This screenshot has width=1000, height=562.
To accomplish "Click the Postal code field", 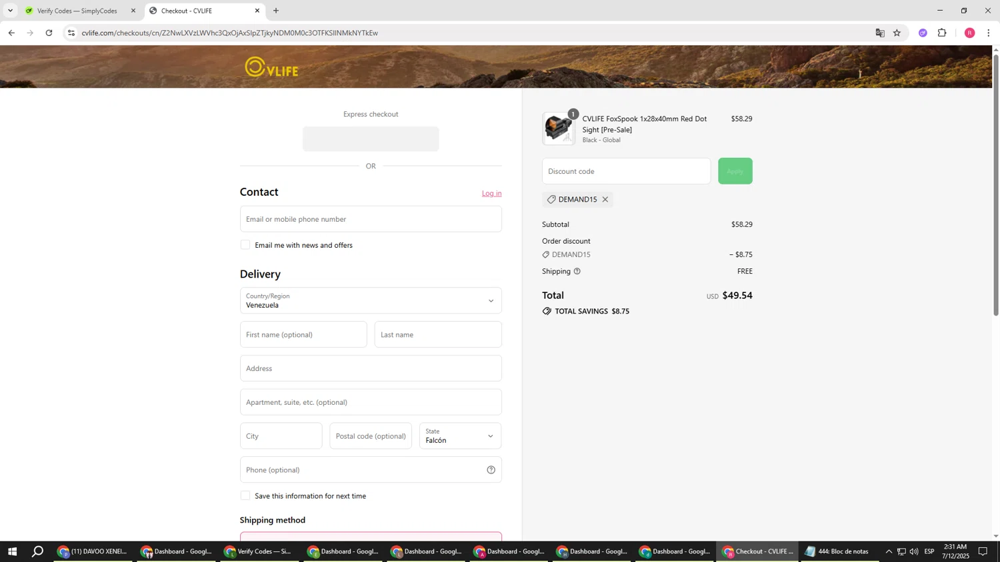I will click(x=371, y=436).
